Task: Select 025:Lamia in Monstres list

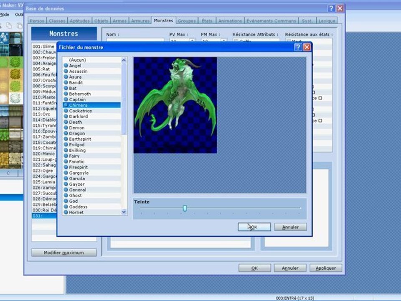Action: pos(44,182)
